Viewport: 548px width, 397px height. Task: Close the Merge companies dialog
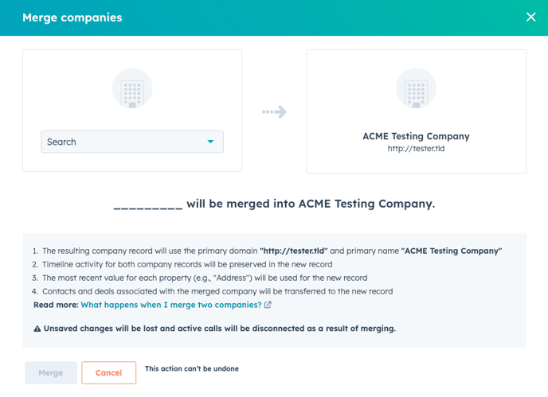click(x=530, y=17)
